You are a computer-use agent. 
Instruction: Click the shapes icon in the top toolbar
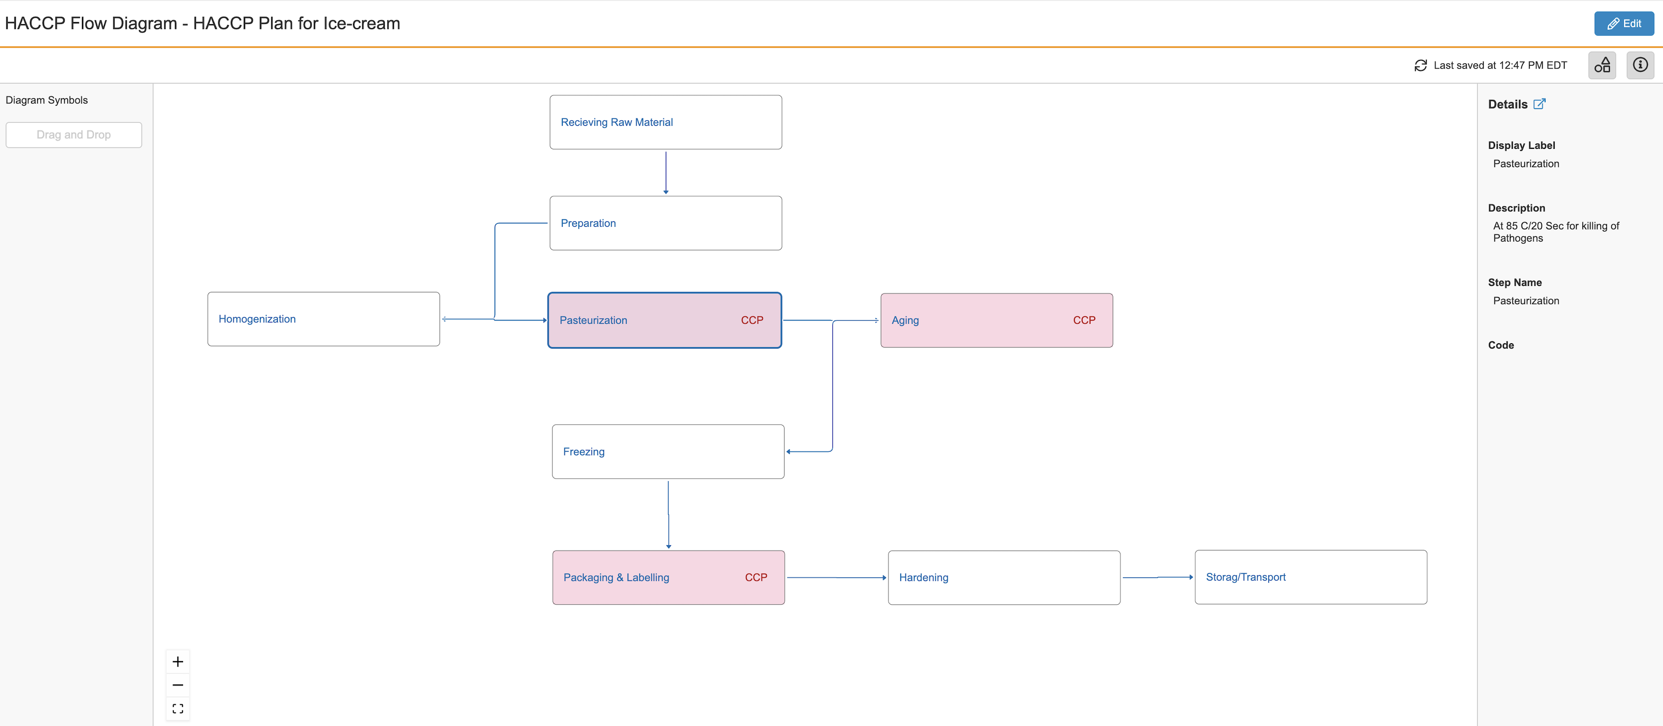click(x=1602, y=65)
